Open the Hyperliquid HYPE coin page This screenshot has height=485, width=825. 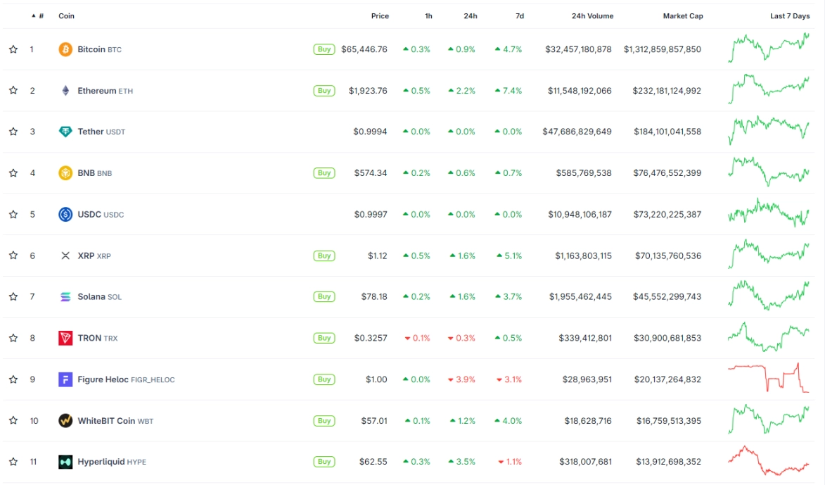coord(112,462)
